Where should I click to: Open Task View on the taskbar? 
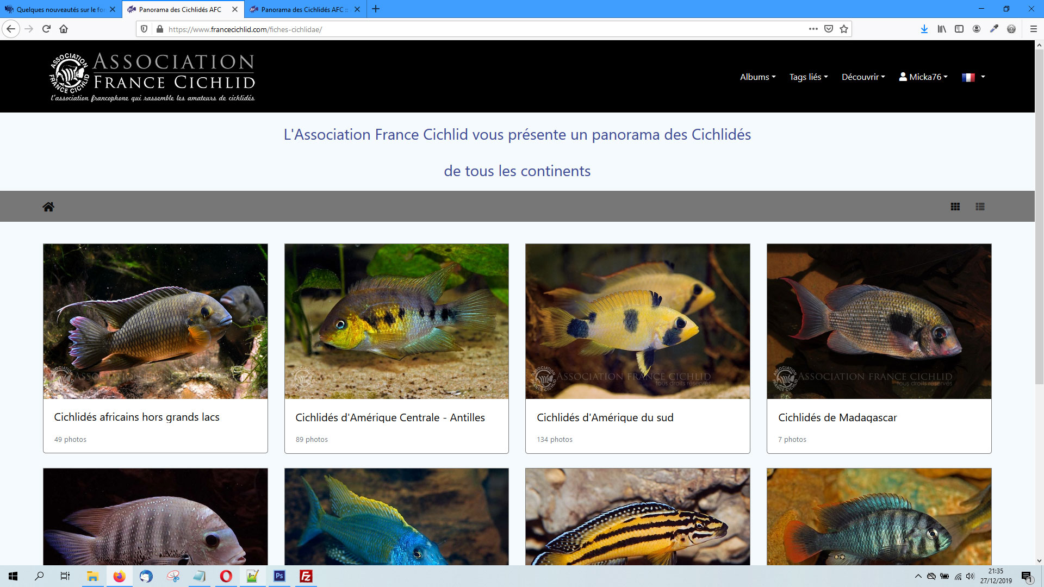tap(65, 576)
